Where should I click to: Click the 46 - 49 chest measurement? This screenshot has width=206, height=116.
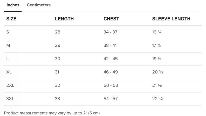pyautogui.click(x=111, y=72)
